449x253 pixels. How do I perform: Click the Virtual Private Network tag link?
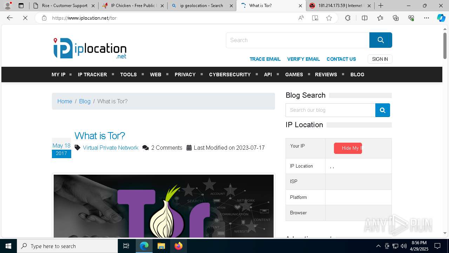point(110,148)
